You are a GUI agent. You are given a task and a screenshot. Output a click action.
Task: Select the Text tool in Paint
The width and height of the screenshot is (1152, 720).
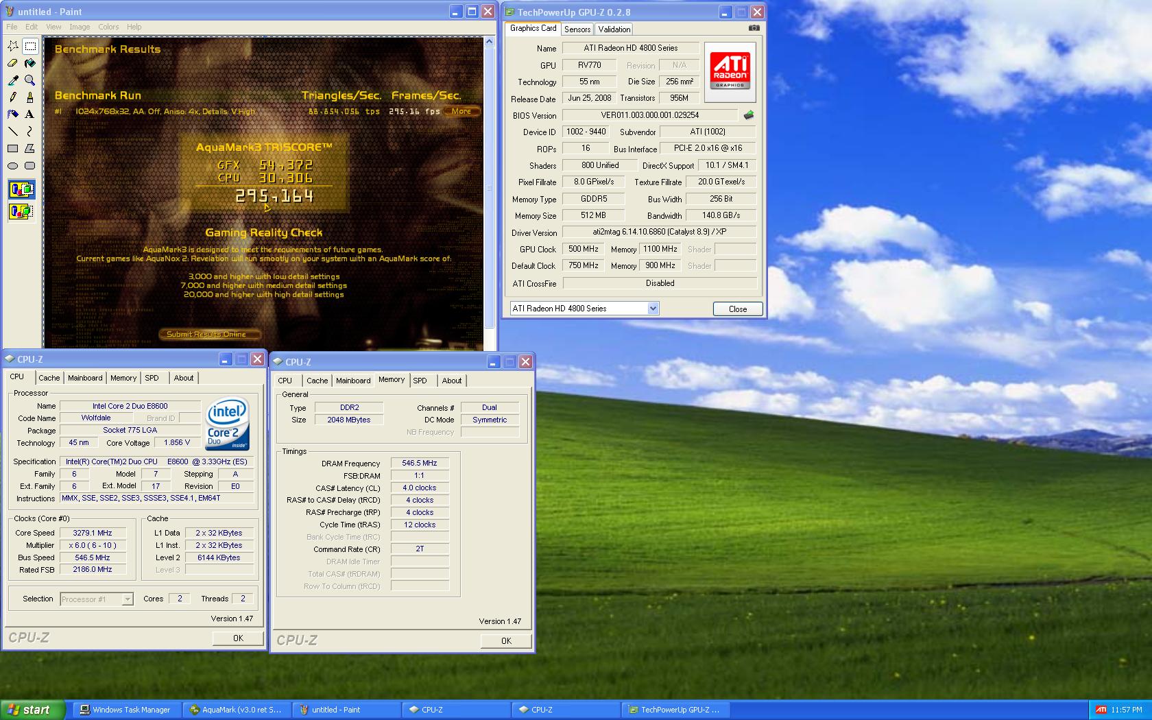(29, 115)
